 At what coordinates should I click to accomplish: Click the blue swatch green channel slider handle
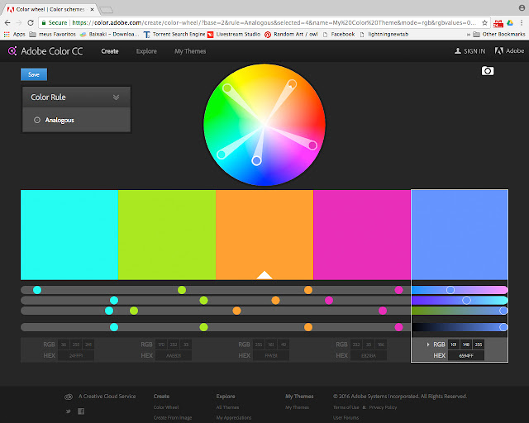point(466,300)
